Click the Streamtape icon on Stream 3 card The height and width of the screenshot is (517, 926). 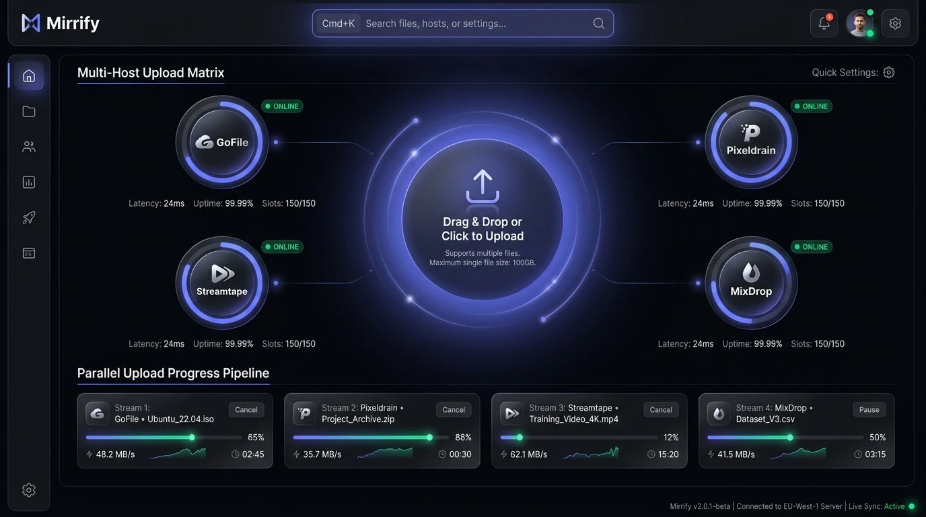(x=511, y=413)
